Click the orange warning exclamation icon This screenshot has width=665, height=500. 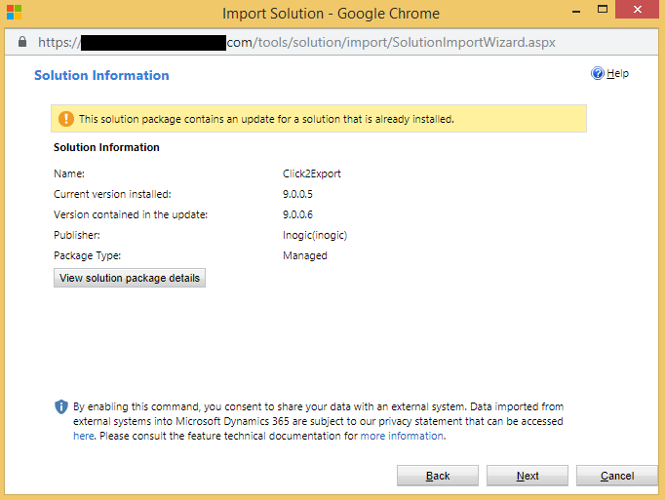point(65,119)
